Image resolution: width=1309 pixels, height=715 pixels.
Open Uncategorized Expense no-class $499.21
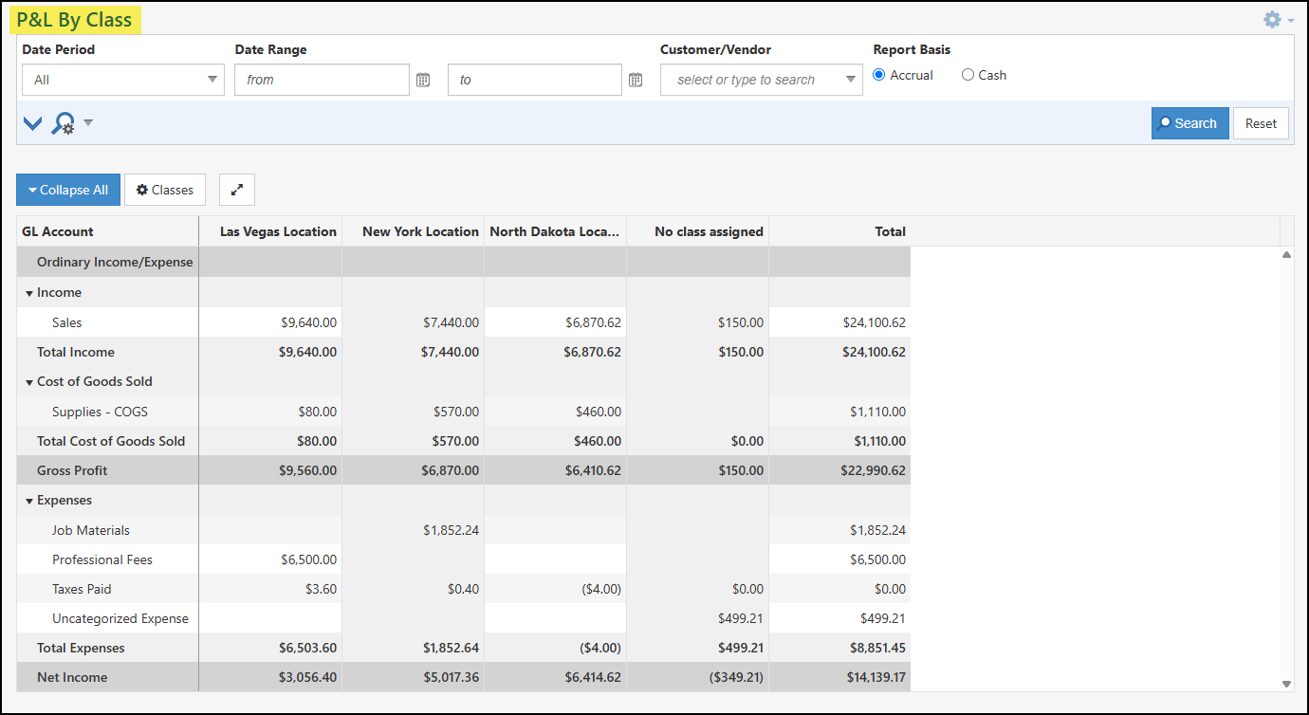741,618
